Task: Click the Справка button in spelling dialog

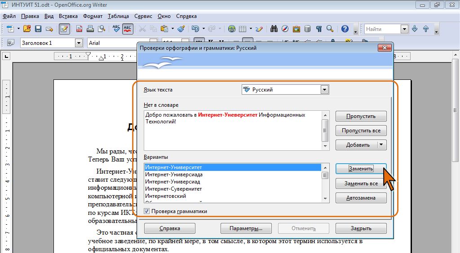Action: 169,228
